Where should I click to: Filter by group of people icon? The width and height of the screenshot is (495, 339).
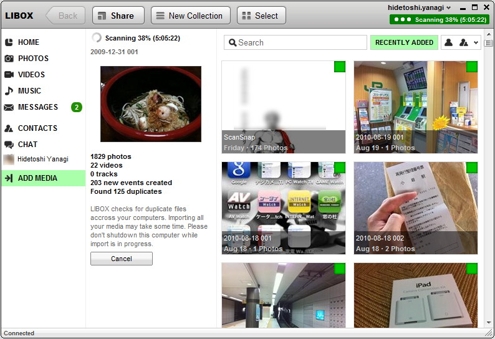[x=463, y=42]
